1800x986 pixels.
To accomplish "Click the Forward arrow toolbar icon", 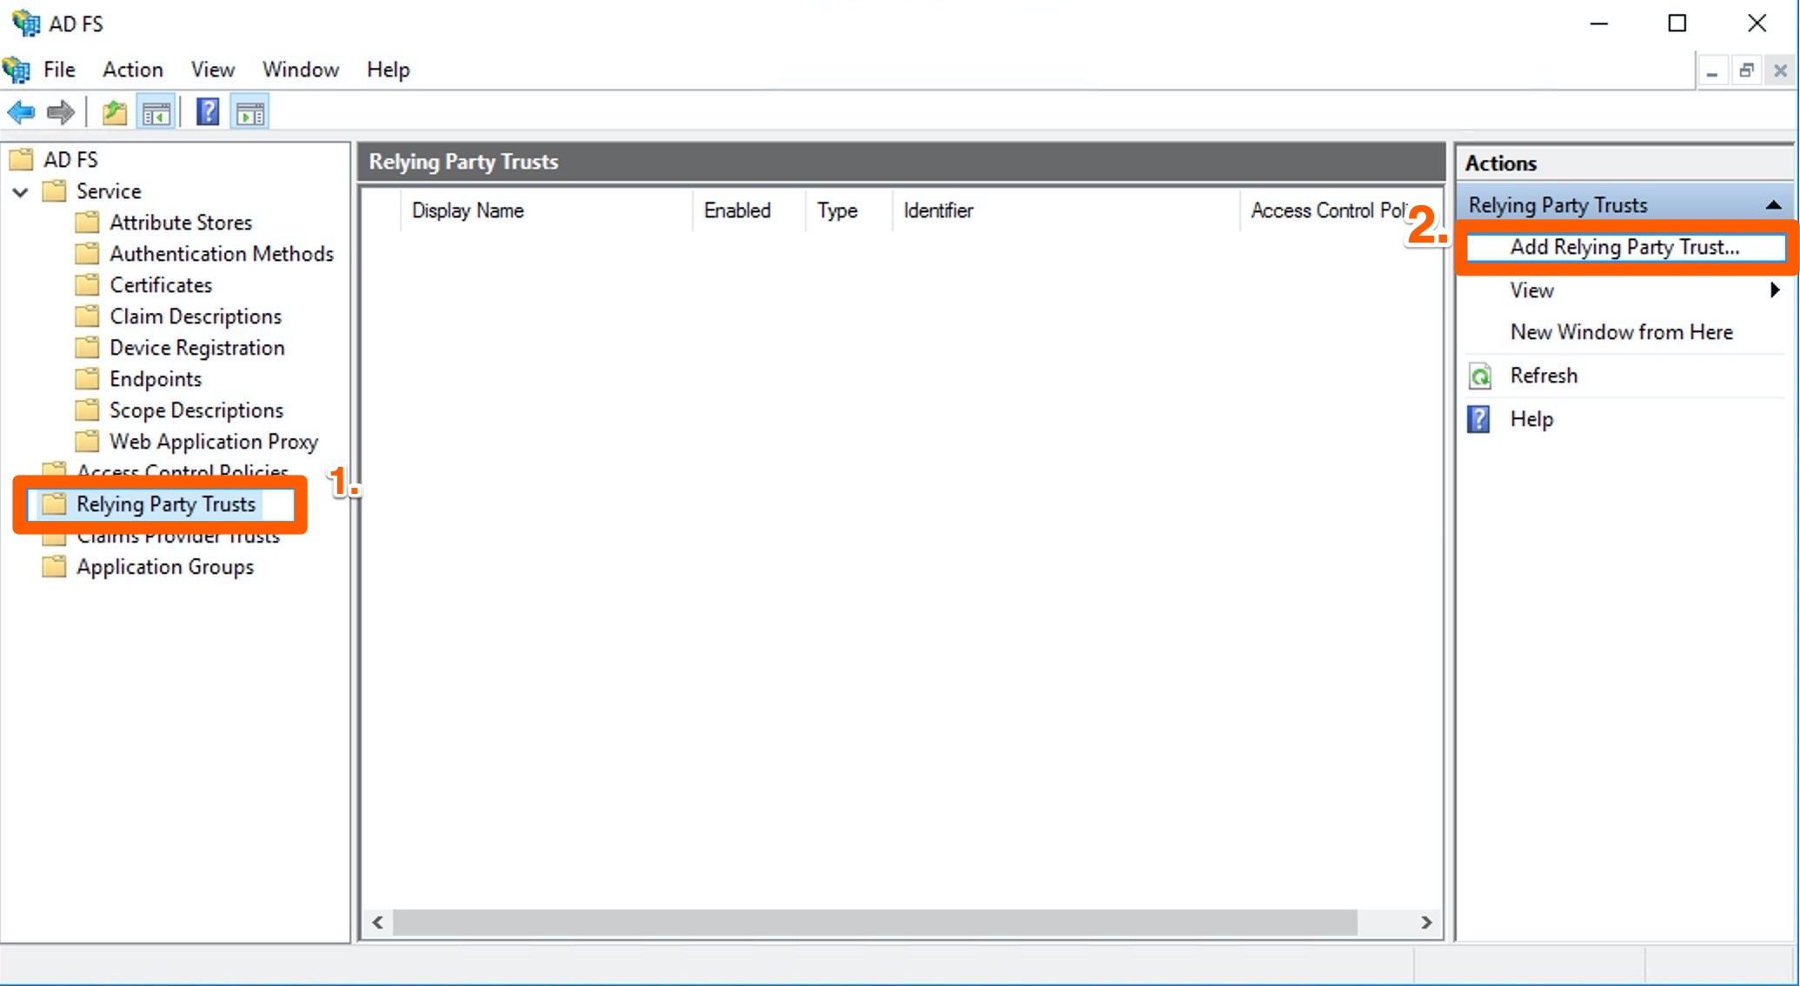I will coord(61,112).
